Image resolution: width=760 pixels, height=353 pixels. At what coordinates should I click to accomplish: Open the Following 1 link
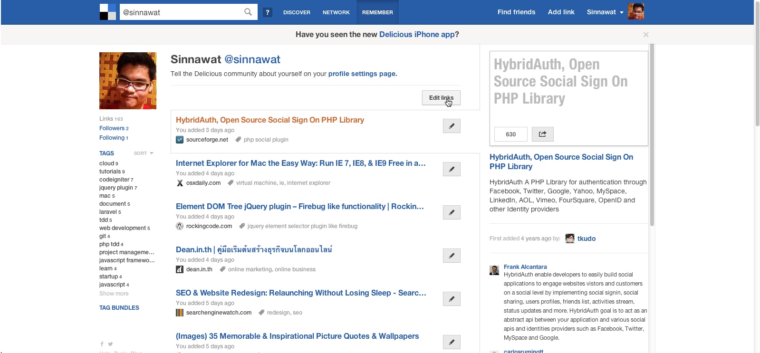(x=114, y=138)
